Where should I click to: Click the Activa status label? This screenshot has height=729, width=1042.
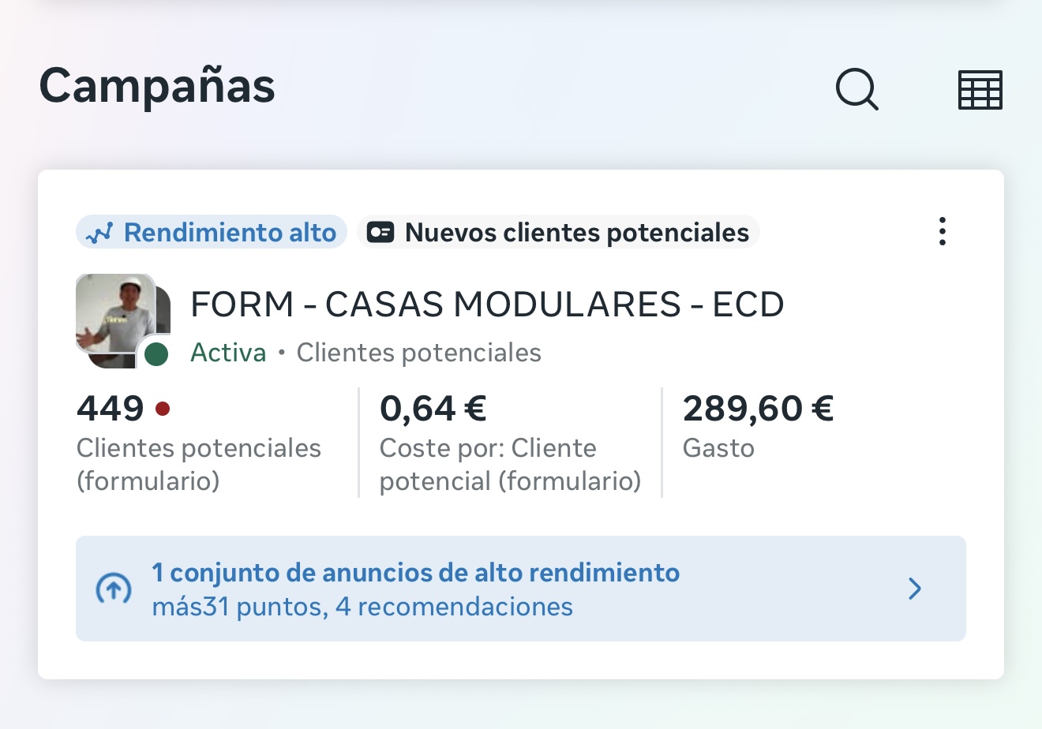(228, 353)
